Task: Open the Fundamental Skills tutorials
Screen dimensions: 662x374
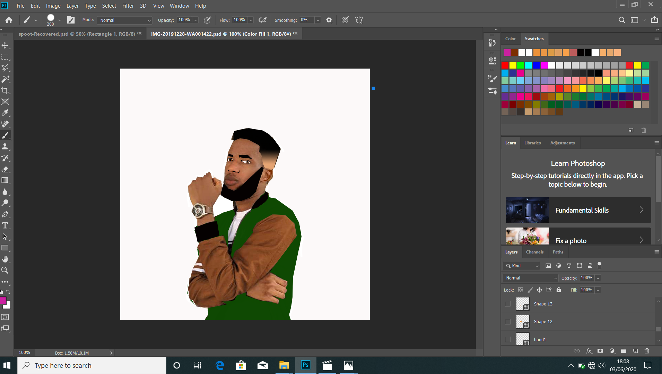Action: (x=578, y=210)
